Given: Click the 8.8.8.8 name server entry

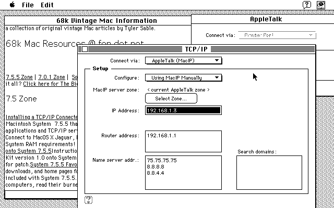Looking at the screenshot, I should point(156,166).
